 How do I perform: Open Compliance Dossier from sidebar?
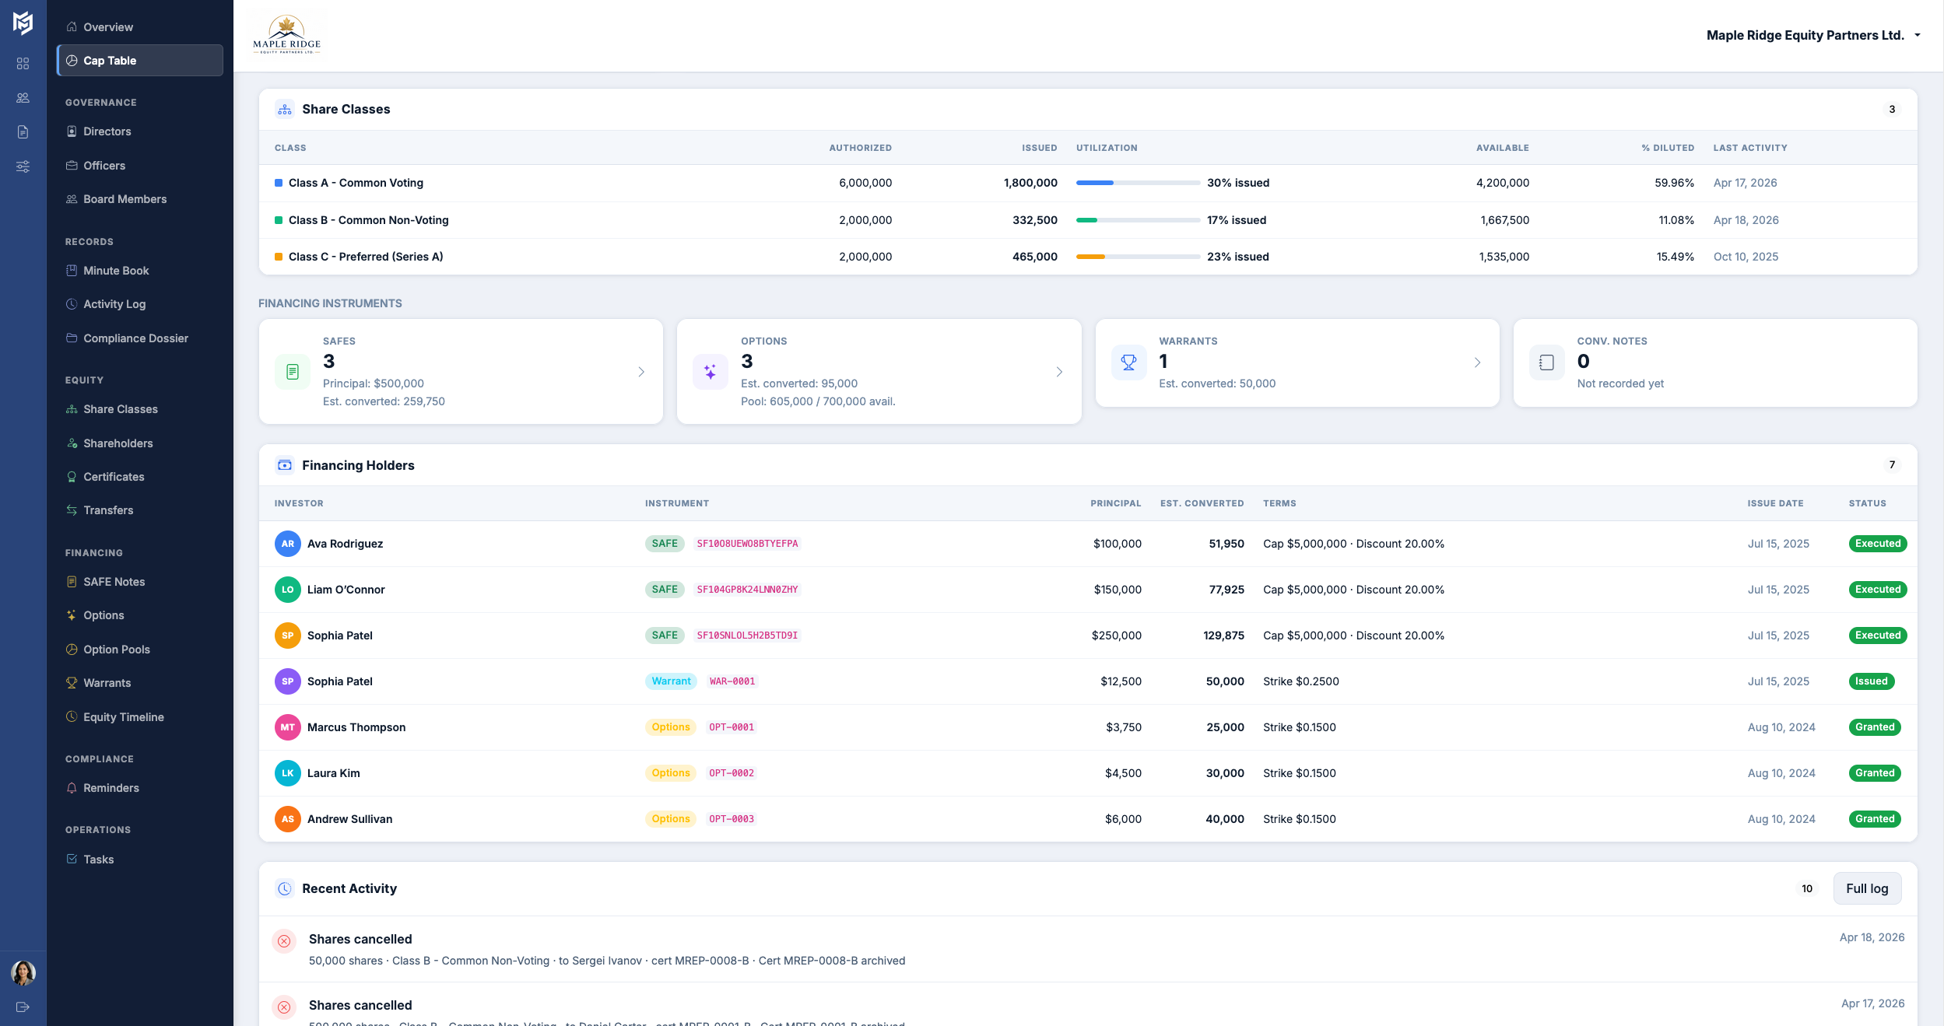click(x=135, y=338)
